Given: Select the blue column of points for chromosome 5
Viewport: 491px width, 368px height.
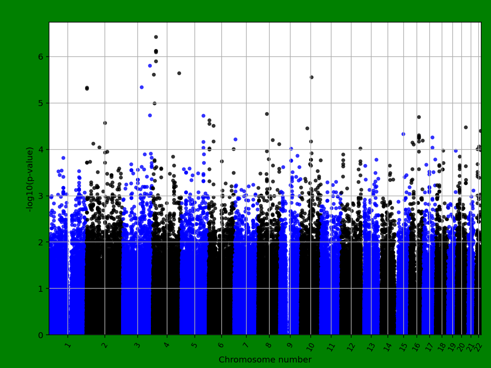Looking at the screenshot, I should (x=194, y=277).
